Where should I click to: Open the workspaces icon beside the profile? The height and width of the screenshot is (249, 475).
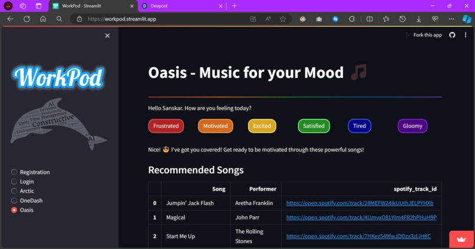tap(23, 6)
